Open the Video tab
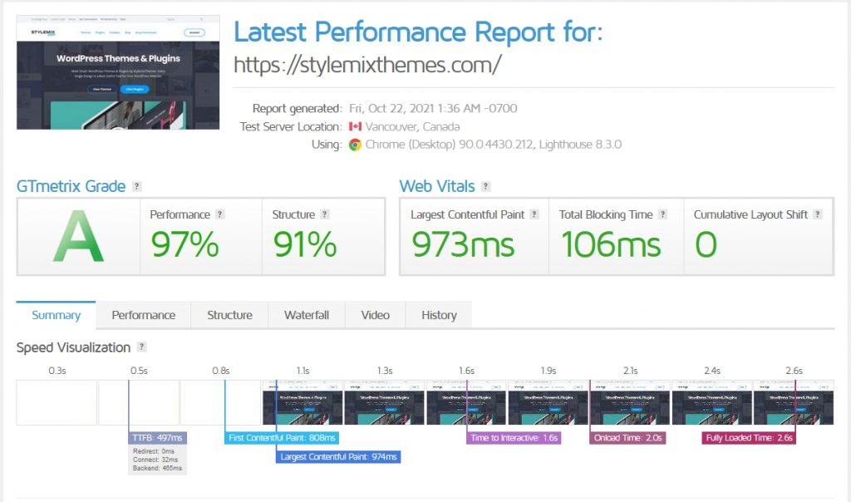 tap(376, 315)
